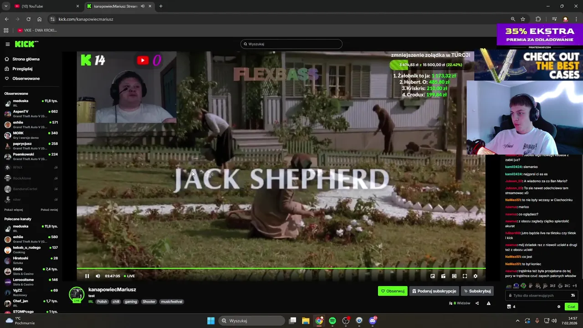Open Chrome media controls icon

(x=554, y=19)
